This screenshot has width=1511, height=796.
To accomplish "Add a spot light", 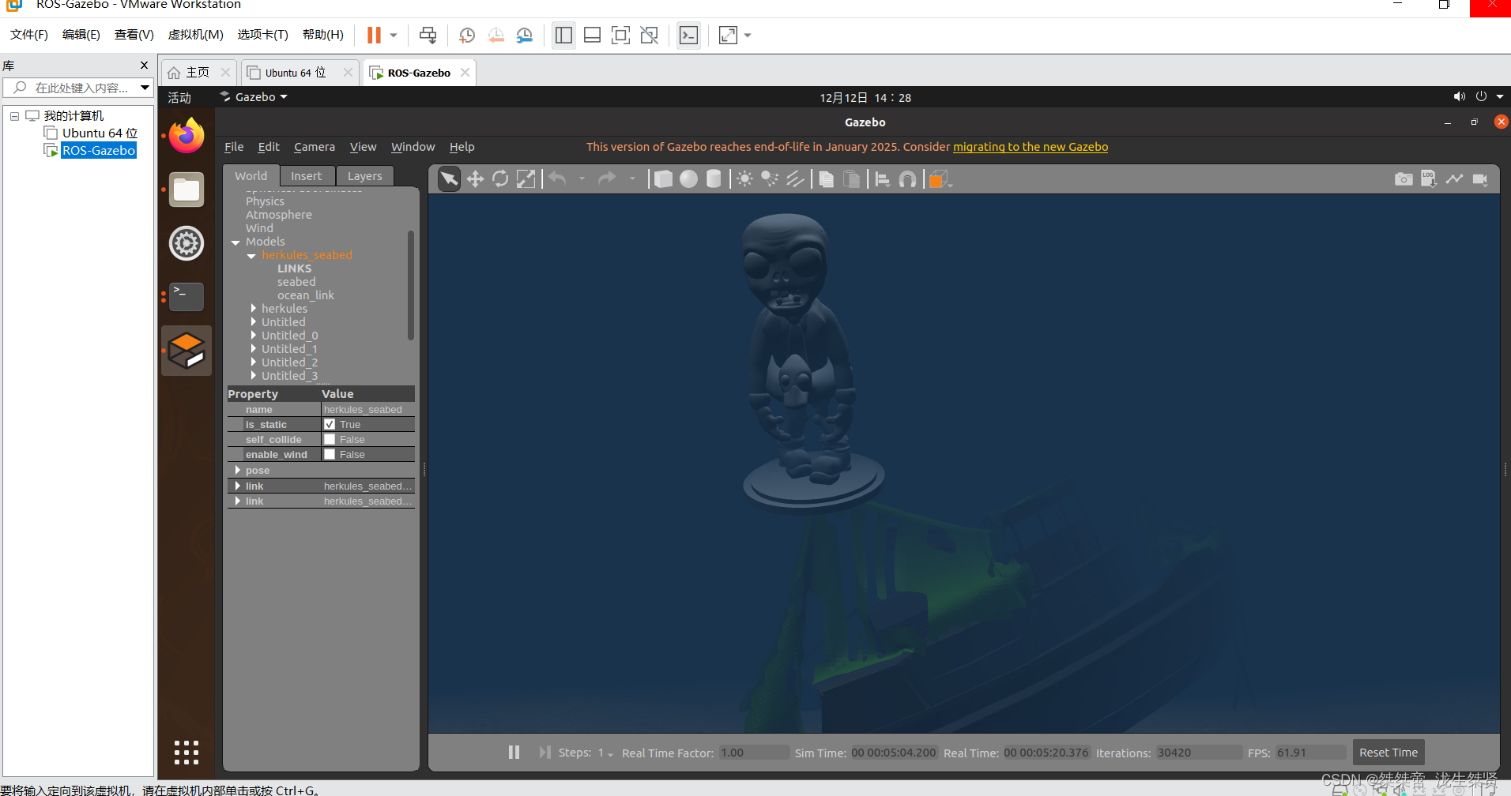I will [770, 179].
